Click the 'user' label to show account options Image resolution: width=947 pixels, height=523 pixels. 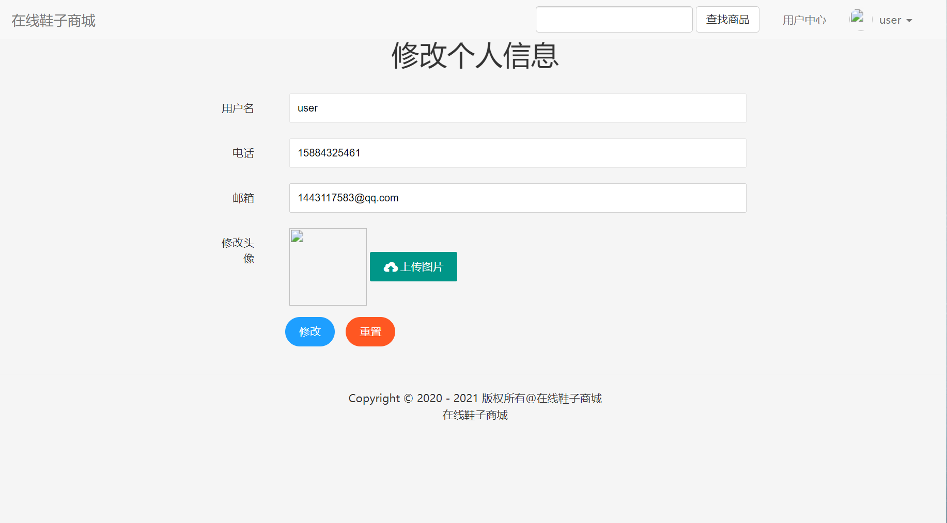[x=890, y=20]
